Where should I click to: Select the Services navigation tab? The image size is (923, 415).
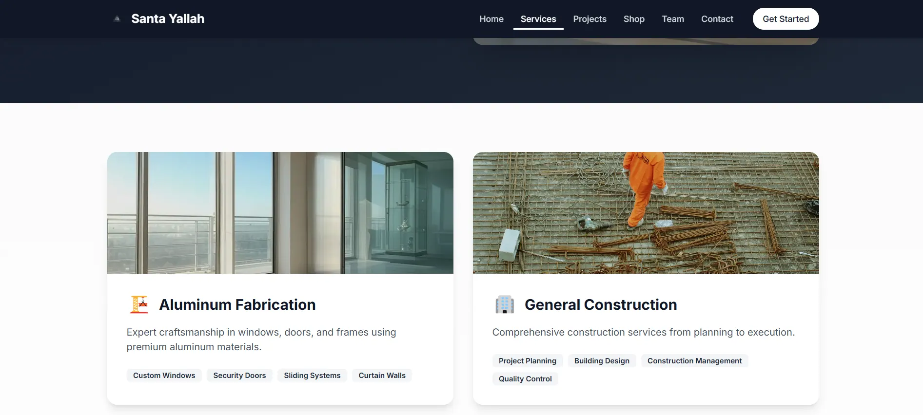pyautogui.click(x=538, y=19)
